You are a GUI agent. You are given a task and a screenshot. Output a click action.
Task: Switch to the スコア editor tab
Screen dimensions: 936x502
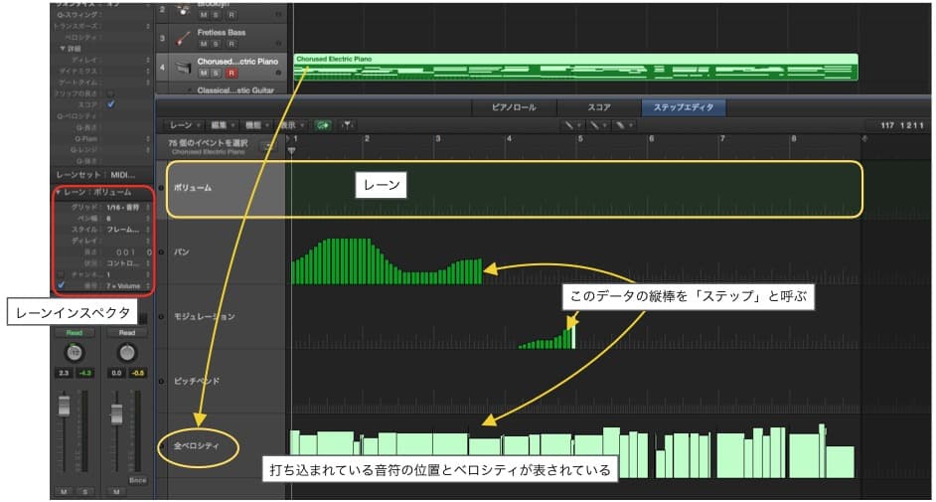coord(599,107)
